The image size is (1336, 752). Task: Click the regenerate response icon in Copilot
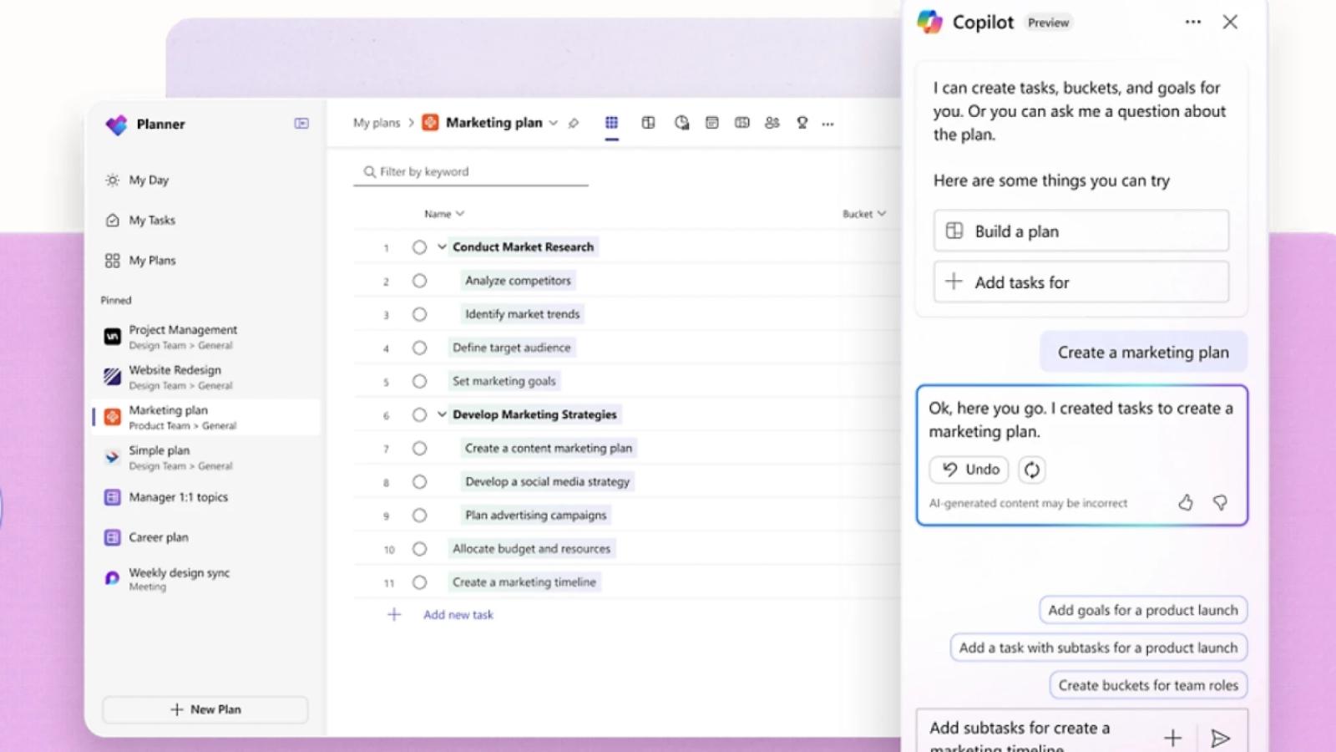point(1032,470)
